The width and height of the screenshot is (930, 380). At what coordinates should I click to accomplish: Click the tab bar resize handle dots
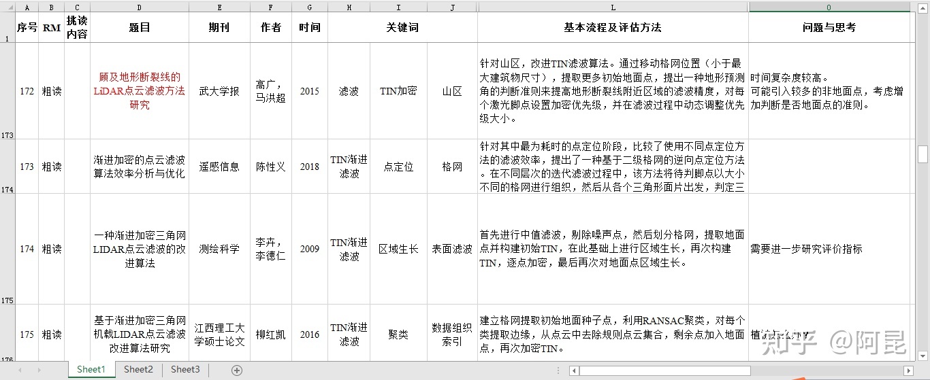point(560,370)
